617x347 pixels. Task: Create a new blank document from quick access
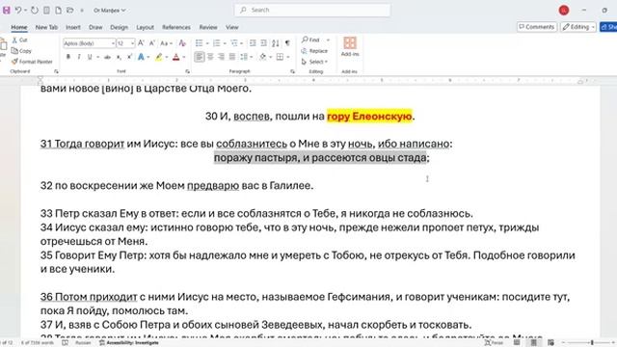coord(58,11)
